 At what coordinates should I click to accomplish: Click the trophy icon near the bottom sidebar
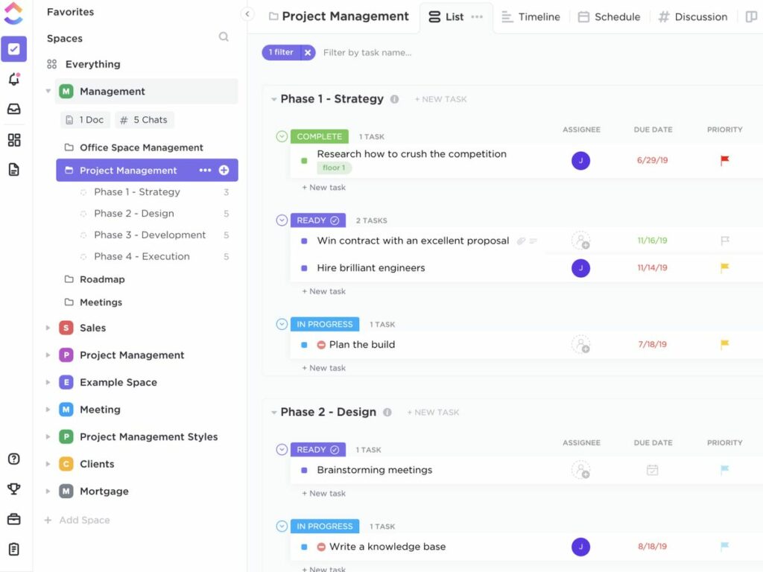(x=15, y=489)
